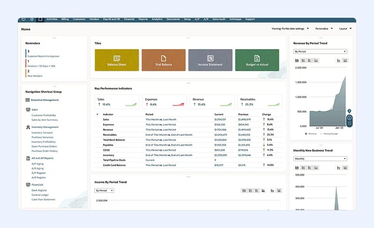Open the Customers menu

click(x=79, y=19)
